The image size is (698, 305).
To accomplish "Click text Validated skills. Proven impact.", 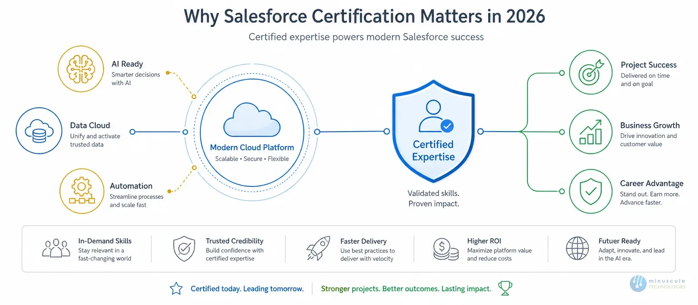I will pos(434,198).
